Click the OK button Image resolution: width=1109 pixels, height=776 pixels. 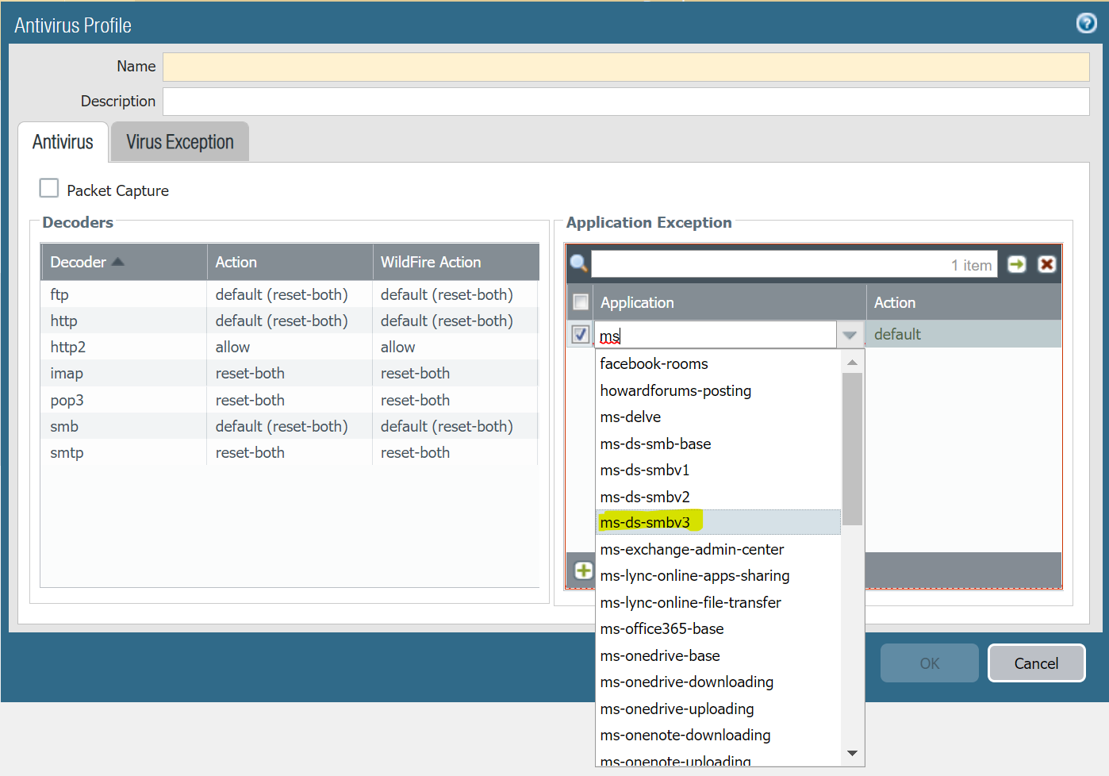[x=929, y=663]
